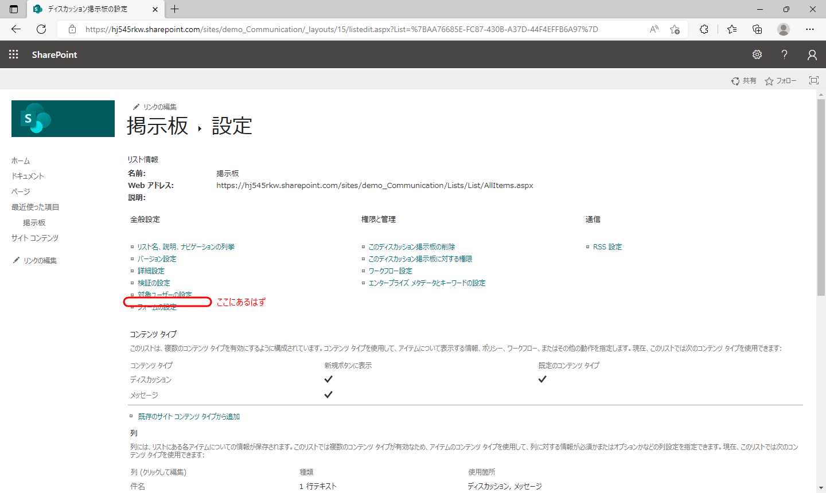Click the help question mark icon
Viewport: 826px width, 493px height.
click(x=784, y=54)
